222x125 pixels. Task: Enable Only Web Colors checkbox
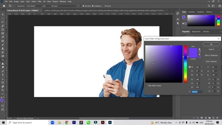point(146,86)
